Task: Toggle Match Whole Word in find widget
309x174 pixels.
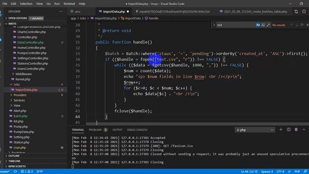Action: click(x=263, y=25)
